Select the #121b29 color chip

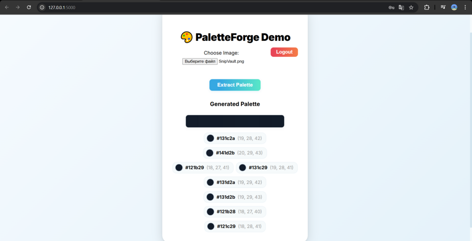coord(203,168)
